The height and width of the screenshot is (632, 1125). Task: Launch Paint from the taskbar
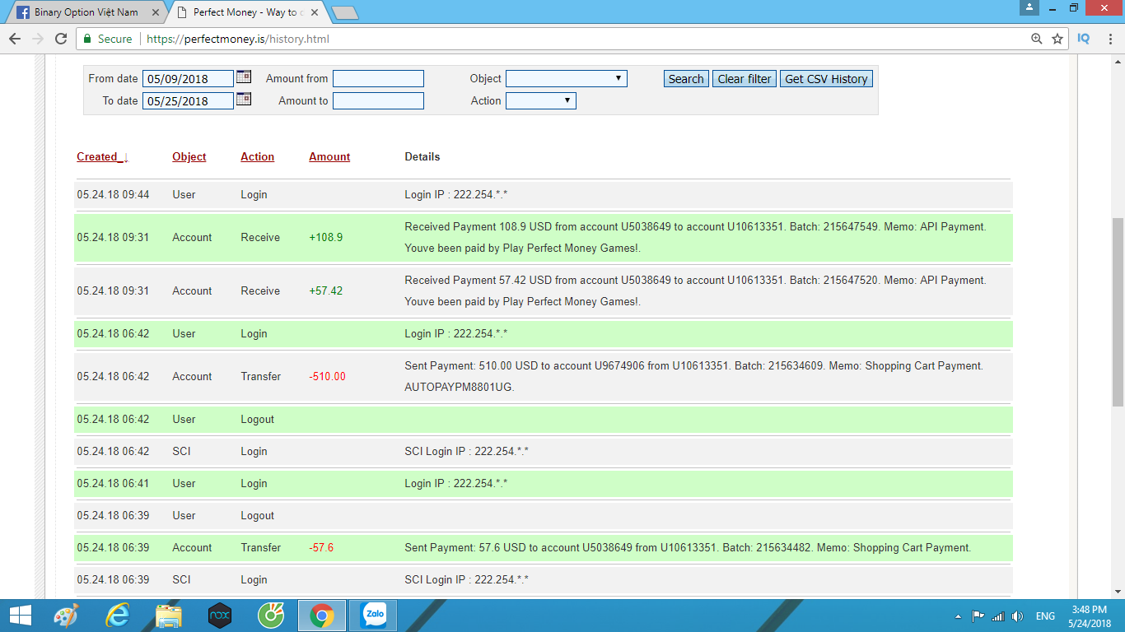coord(66,616)
